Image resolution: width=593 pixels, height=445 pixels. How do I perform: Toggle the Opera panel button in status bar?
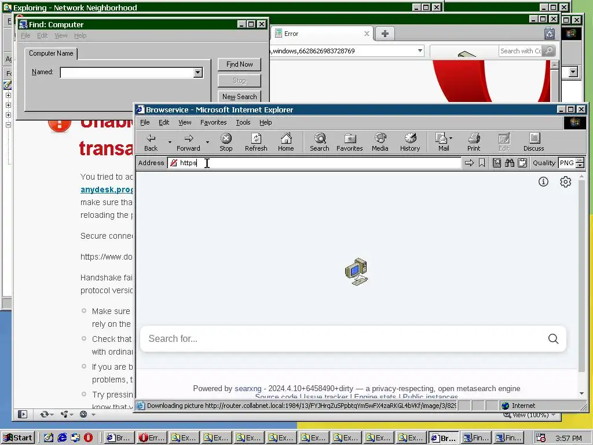(23, 414)
